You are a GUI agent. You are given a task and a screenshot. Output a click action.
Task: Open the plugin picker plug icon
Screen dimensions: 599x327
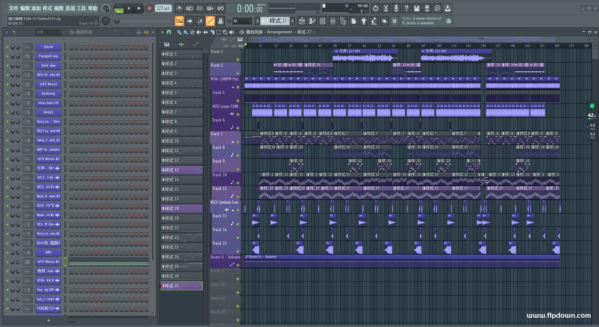point(364,21)
